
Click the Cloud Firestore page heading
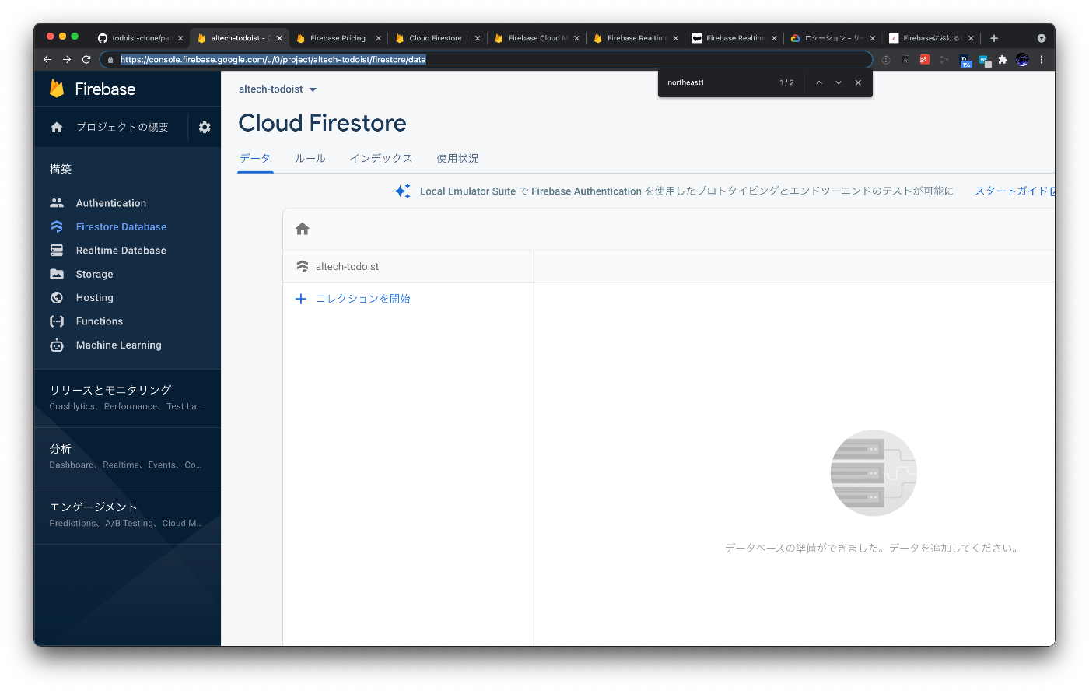pos(322,123)
